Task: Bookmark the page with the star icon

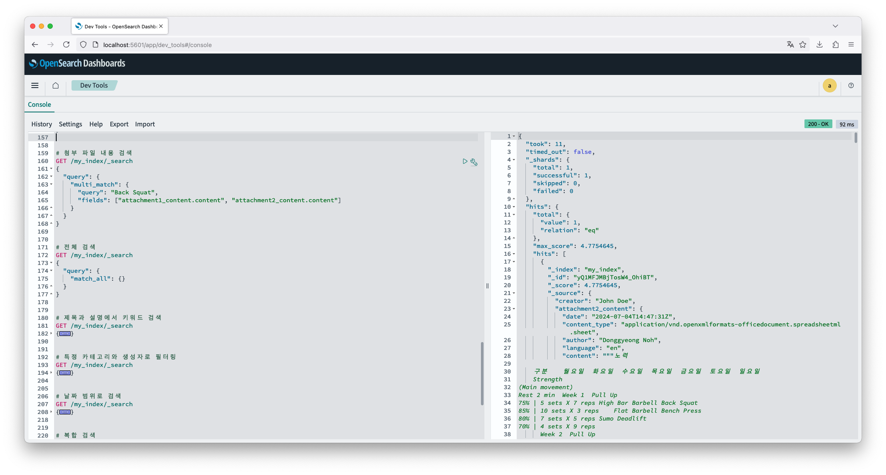Action: coord(803,44)
